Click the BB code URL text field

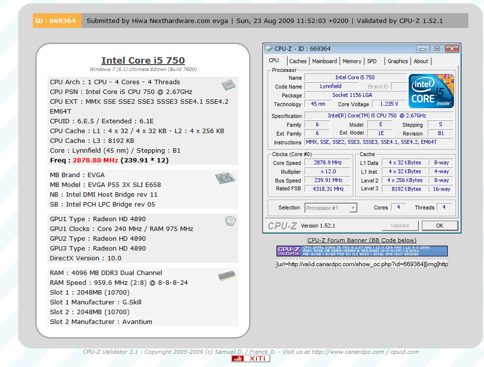(362, 264)
